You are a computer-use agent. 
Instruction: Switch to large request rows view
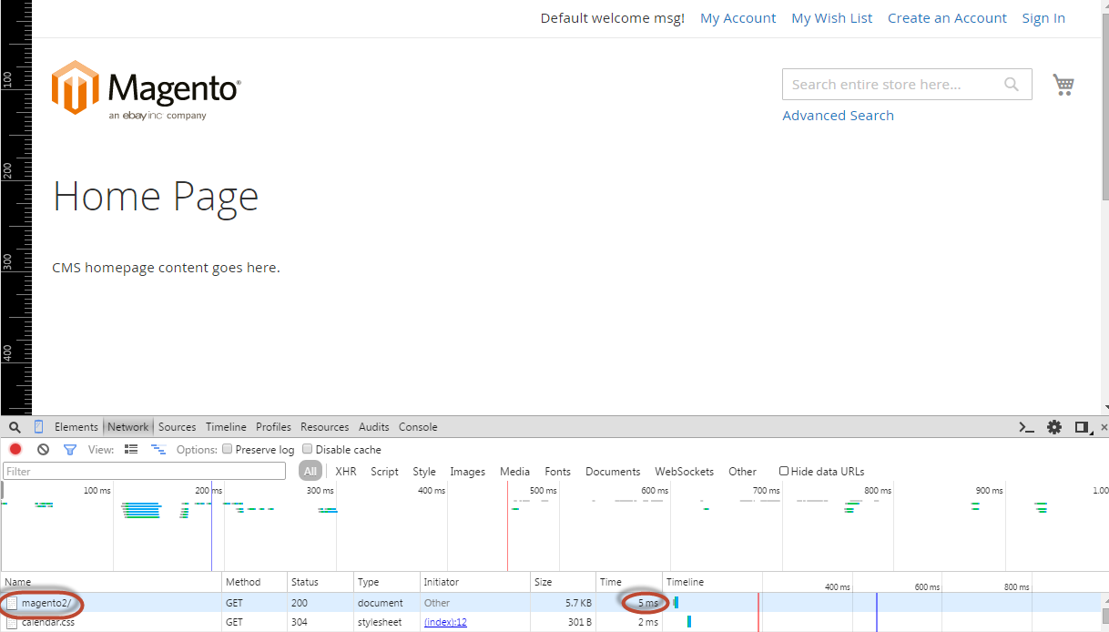131,449
